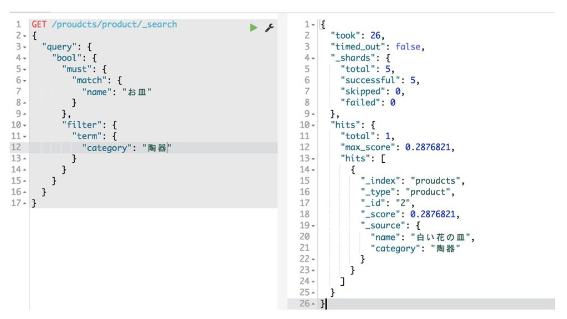Image resolution: width=567 pixels, height=319 pixels.
Task: Collapse the "match" block at line 6
Action: pos(24,81)
